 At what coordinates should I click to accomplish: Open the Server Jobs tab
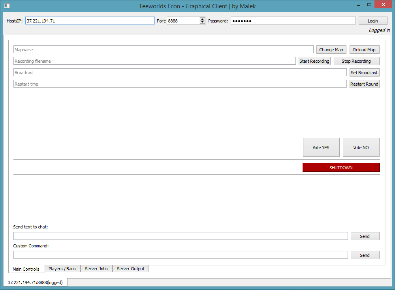[96, 269]
